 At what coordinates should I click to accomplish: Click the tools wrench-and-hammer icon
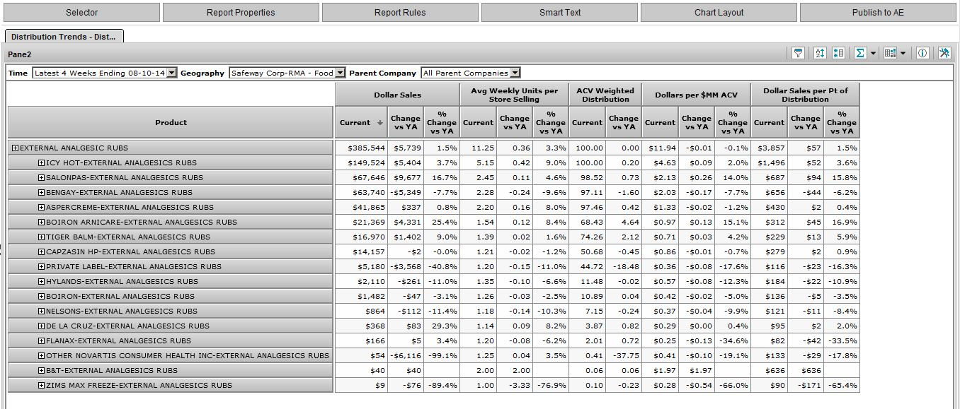[944, 54]
